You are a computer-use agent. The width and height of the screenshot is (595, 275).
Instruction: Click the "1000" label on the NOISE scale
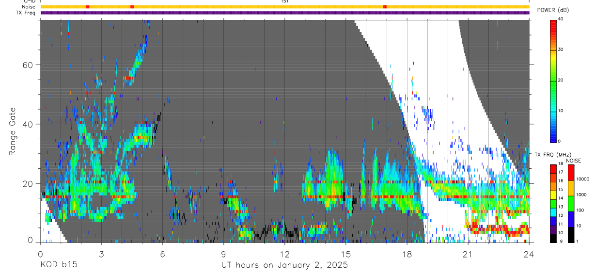point(581,194)
